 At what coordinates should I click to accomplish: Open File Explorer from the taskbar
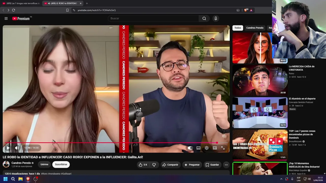[20, 179]
